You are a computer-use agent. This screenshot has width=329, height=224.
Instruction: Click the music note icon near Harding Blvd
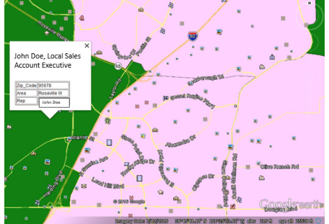(37, 202)
